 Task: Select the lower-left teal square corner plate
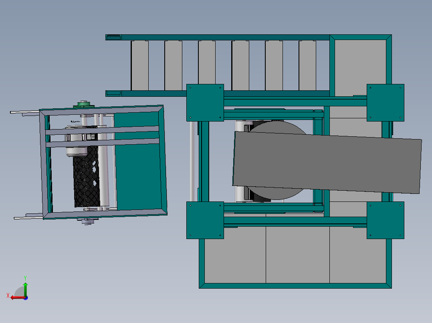click(205, 220)
